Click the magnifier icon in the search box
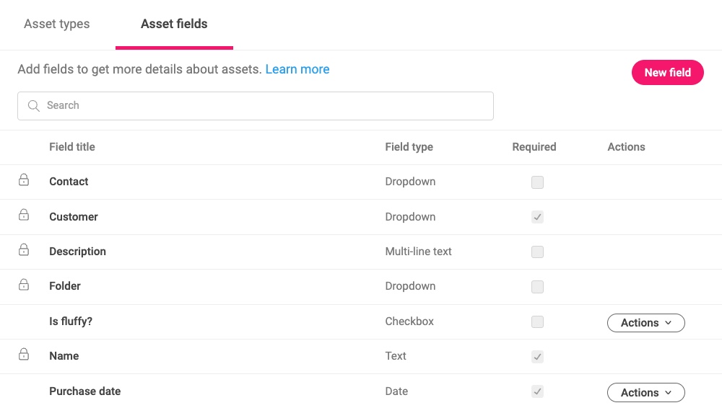The image size is (722, 408). pyautogui.click(x=34, y=106)
